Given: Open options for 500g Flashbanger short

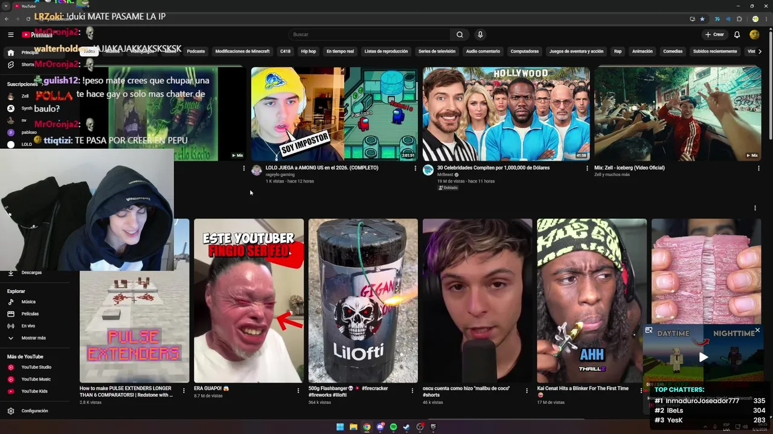Looking at the screenshot, I should click(412, 391).
